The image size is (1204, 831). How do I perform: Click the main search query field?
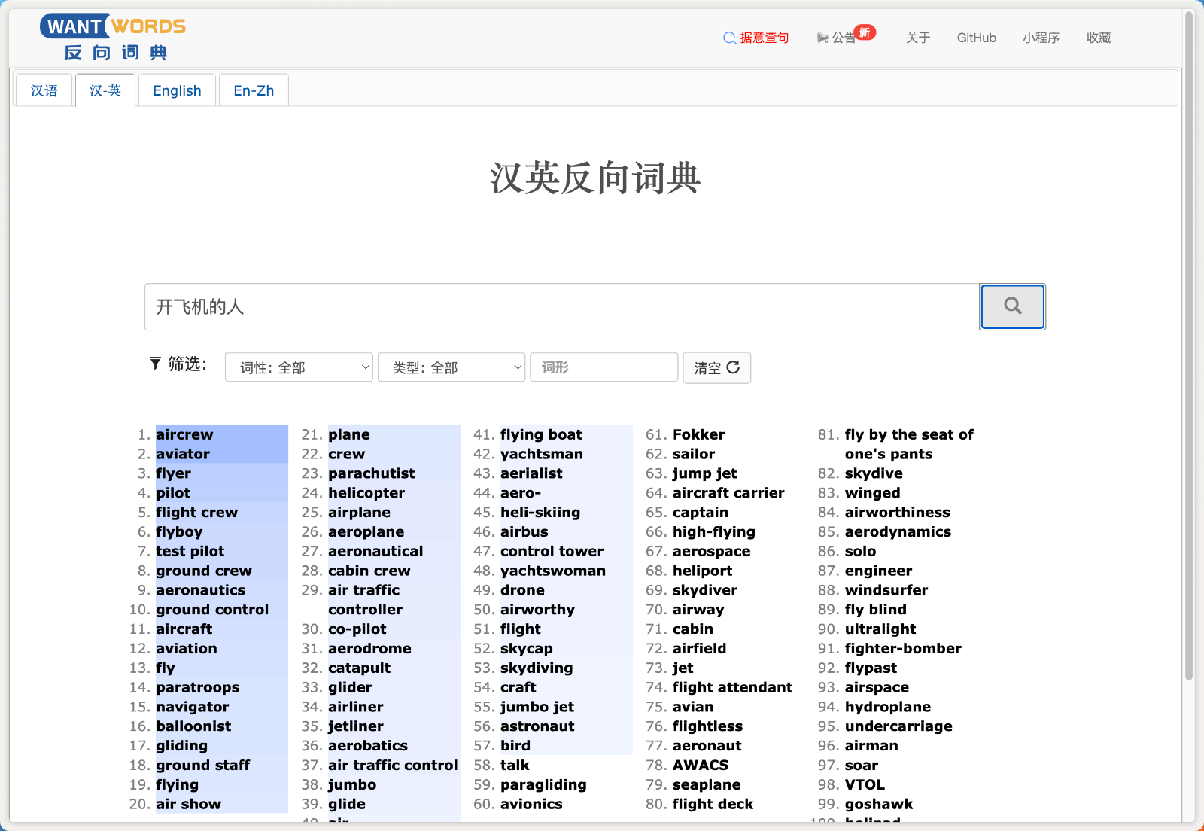(561, 306)
